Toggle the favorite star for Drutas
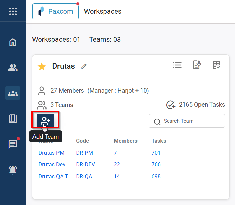 click(x=42, y=67)
